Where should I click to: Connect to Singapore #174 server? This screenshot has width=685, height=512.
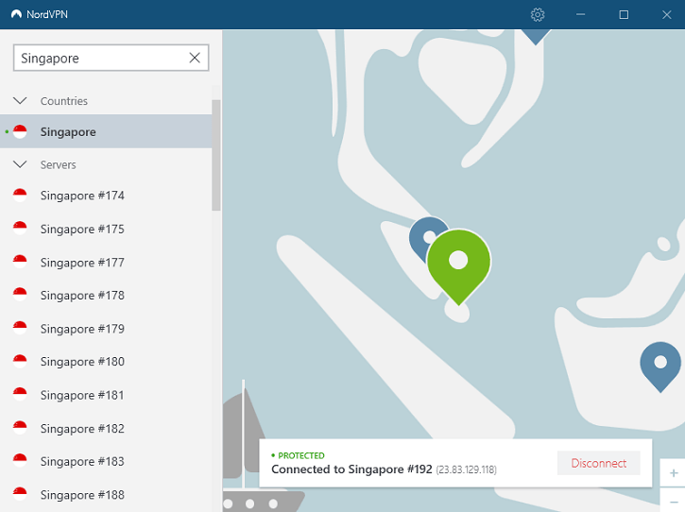pos(106,196)
